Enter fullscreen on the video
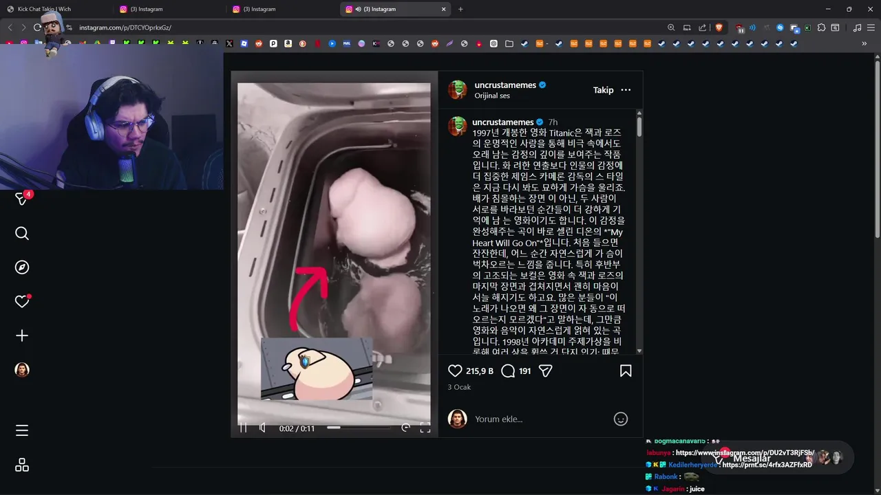881x495 pixels. tap(425, 428)
